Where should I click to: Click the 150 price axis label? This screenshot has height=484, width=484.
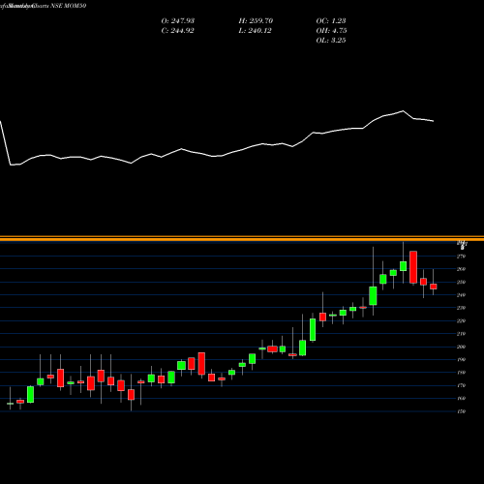click(461, 411)
